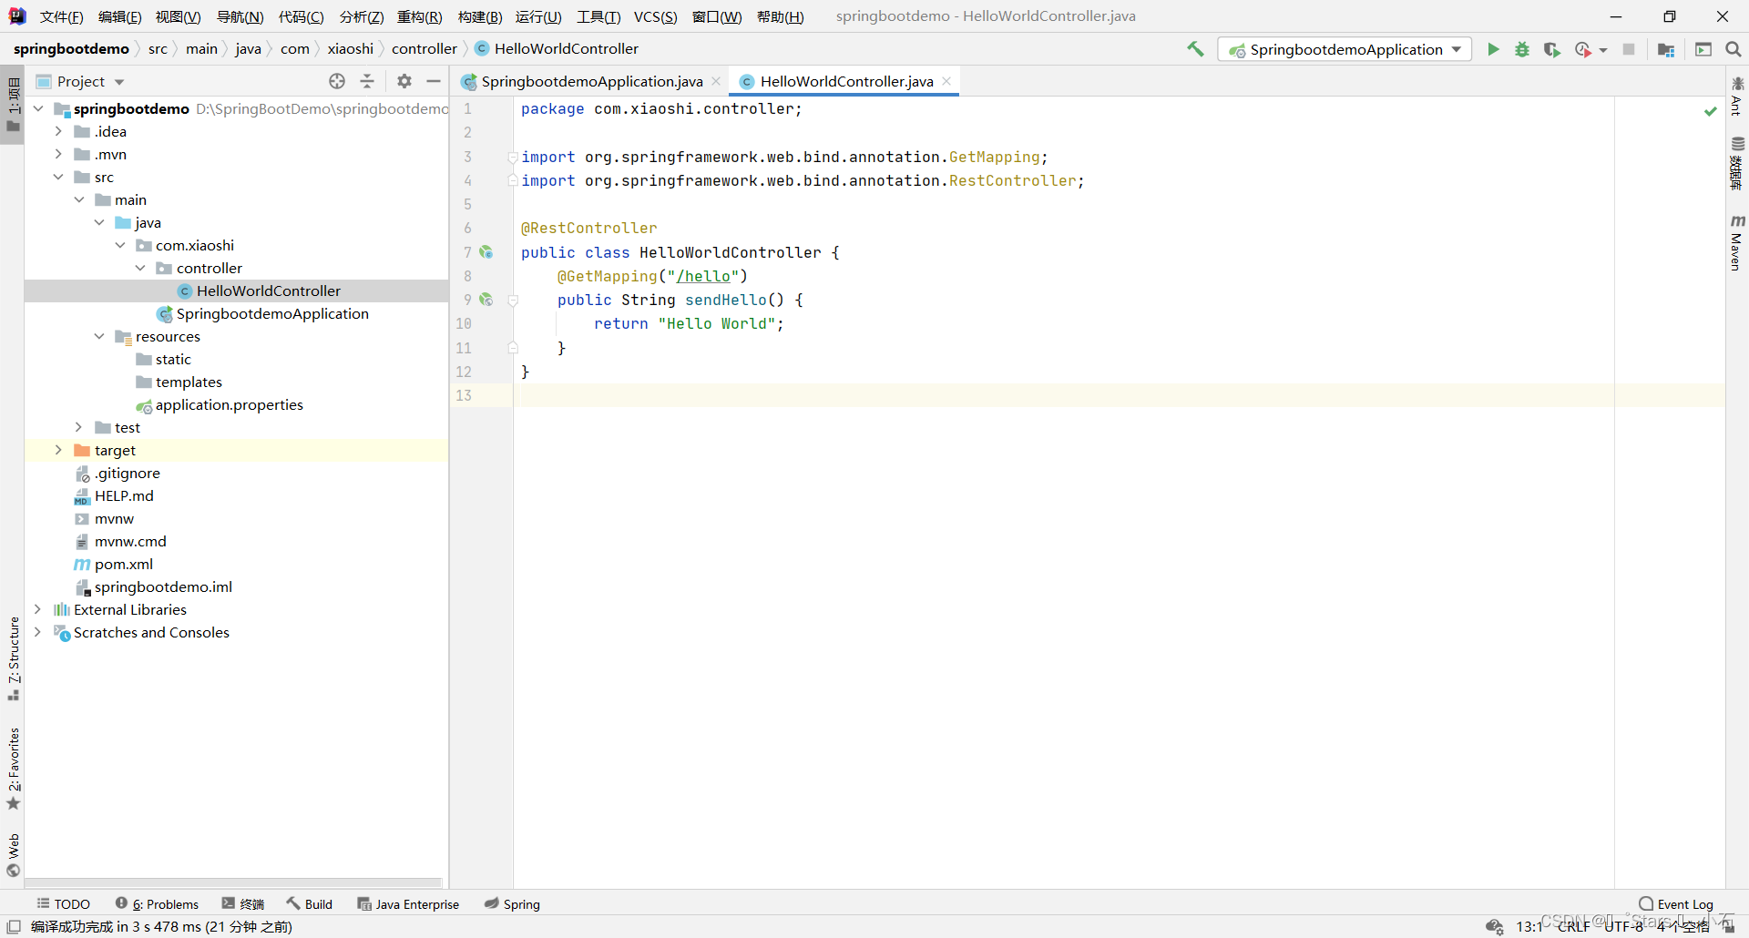Open the Project Structure icon
Image resolution: width=1749 pixels, height=938 pixels.
coord(1666,49)
